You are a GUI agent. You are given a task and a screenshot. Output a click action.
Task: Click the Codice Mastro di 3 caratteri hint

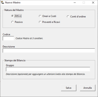pyautogui.click(x=29, y=38)
